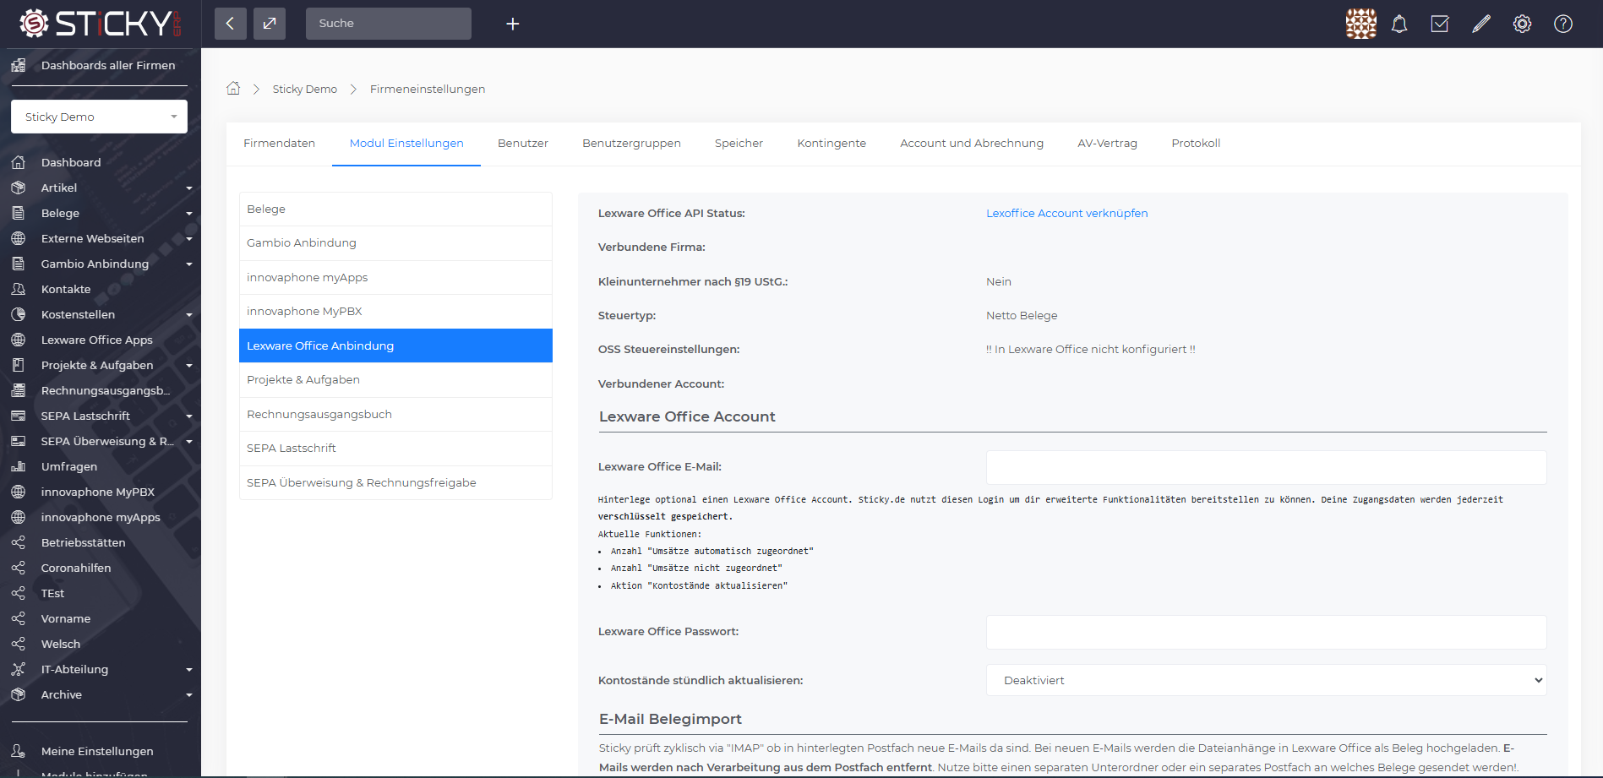1603x778 pixels.
Task: Click the back arrow button in top bar
Action: [x=230, y=24]
